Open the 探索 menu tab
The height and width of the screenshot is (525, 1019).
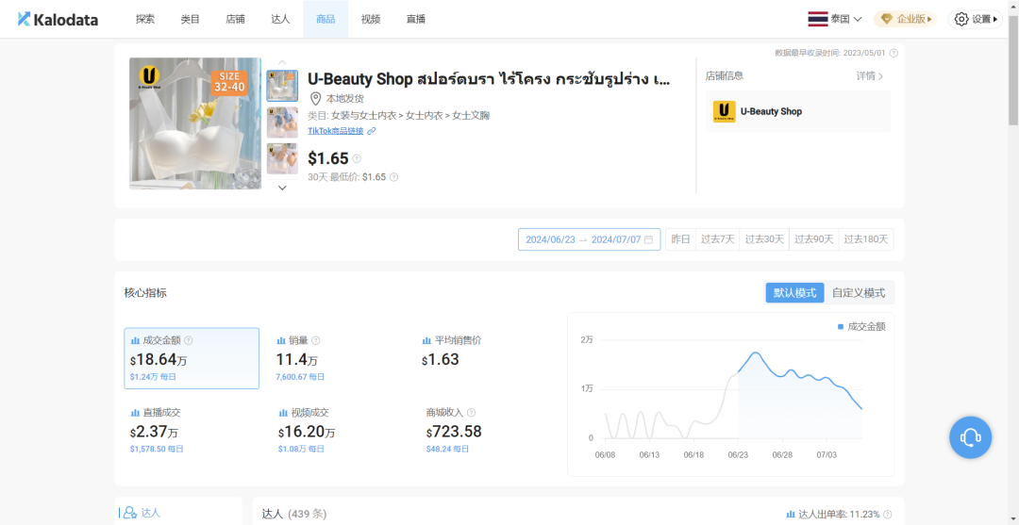145,20
